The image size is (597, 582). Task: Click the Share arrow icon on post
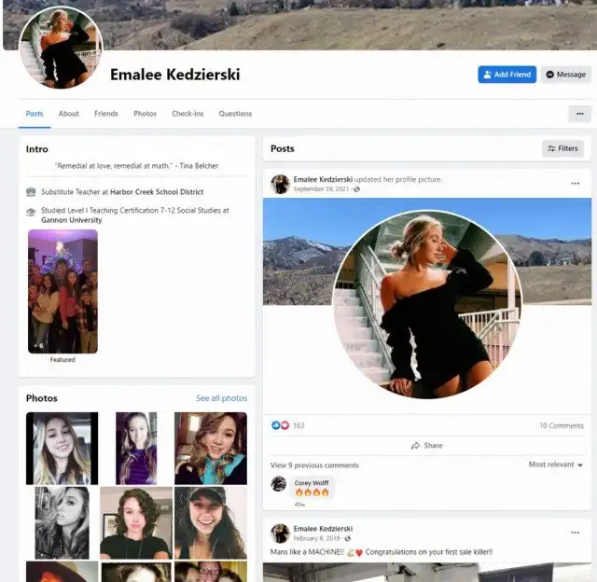tap(416, 446)
